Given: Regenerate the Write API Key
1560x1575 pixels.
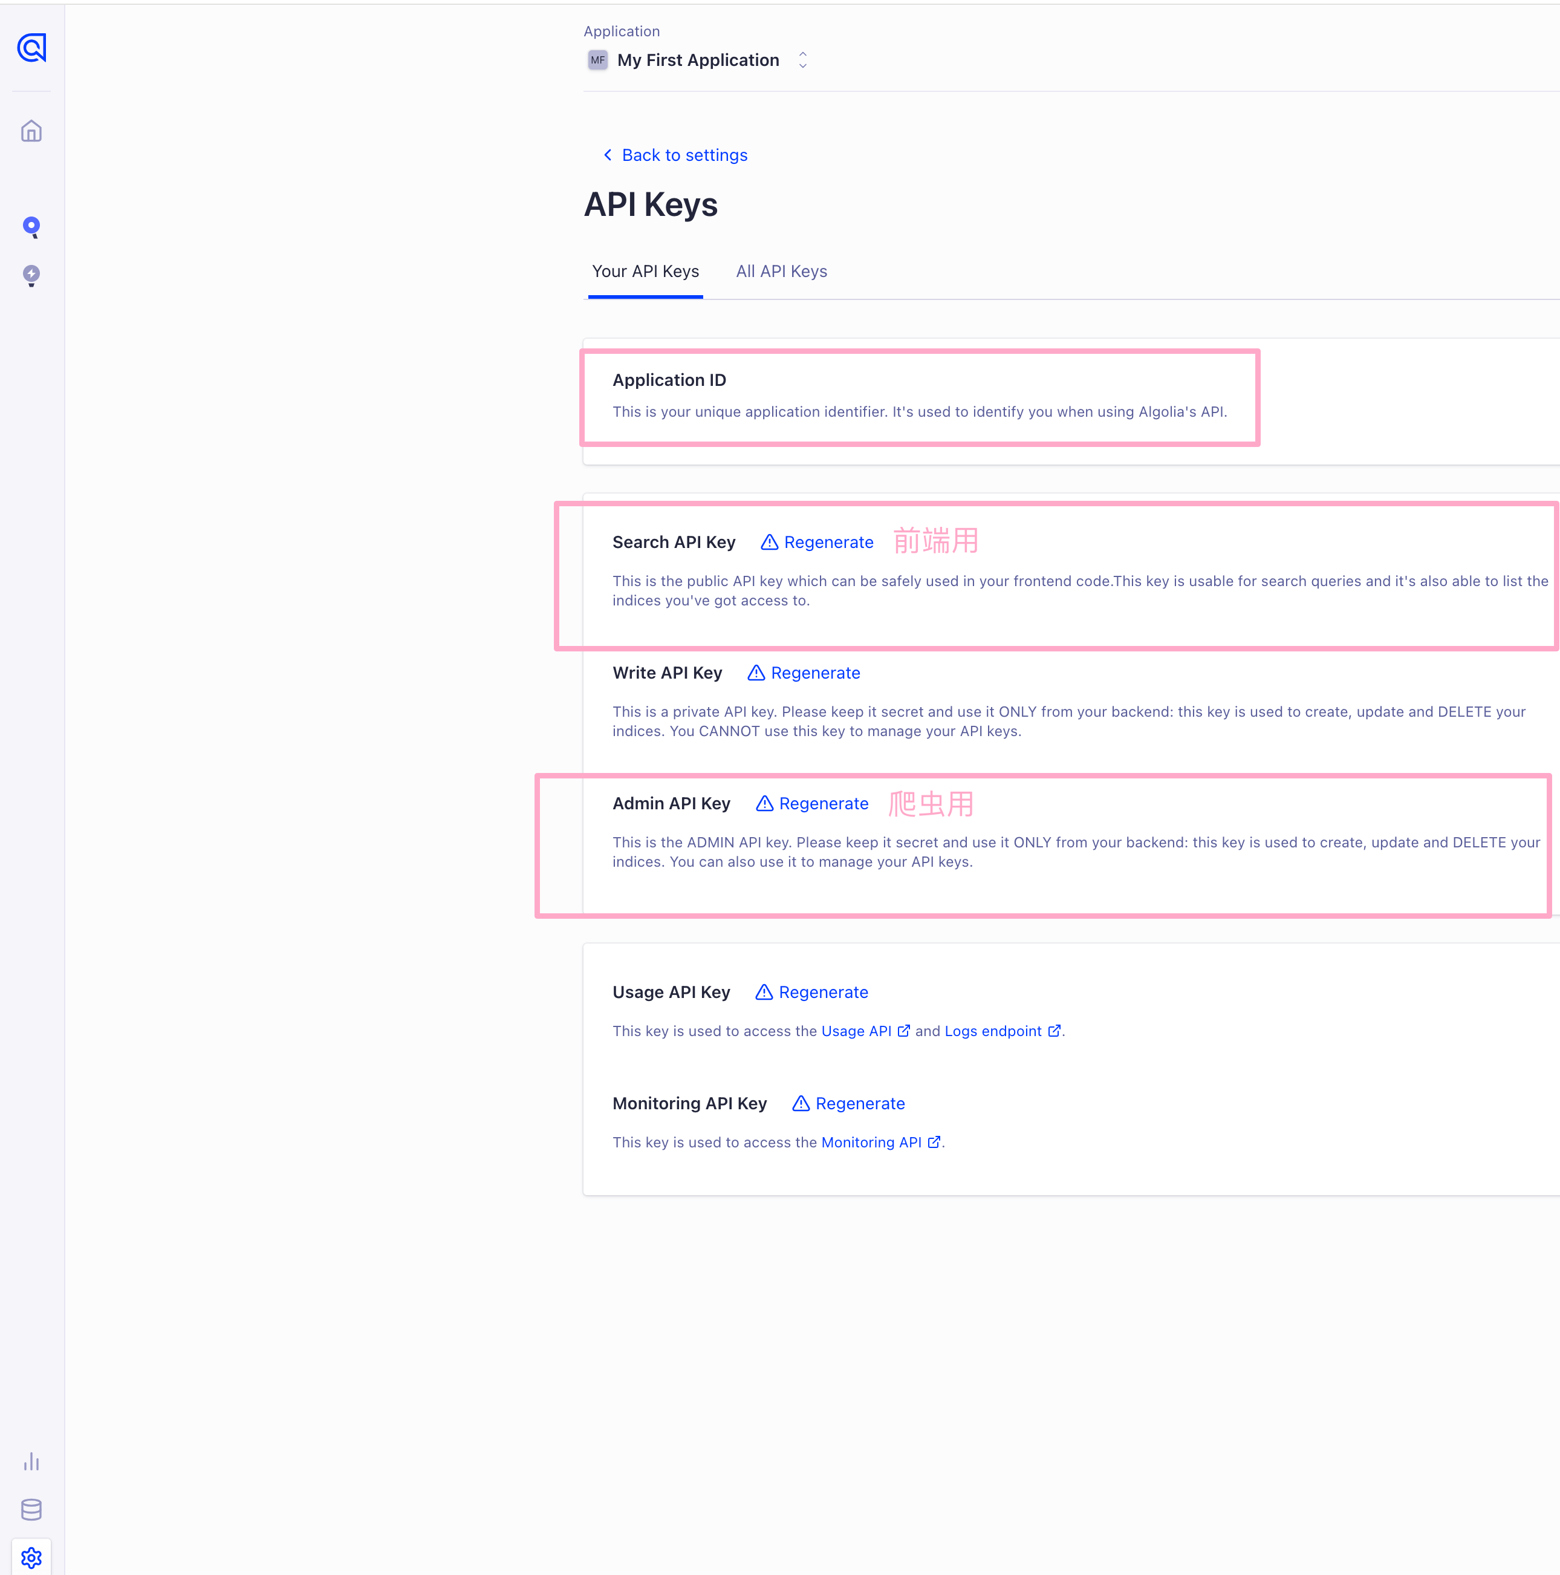Looking at the screenshot, I should (x=815, y=673).
